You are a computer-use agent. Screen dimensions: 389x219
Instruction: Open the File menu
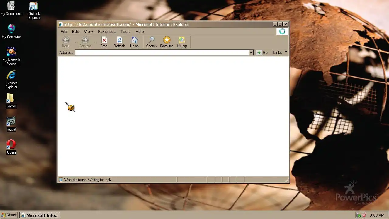[64, 31]
